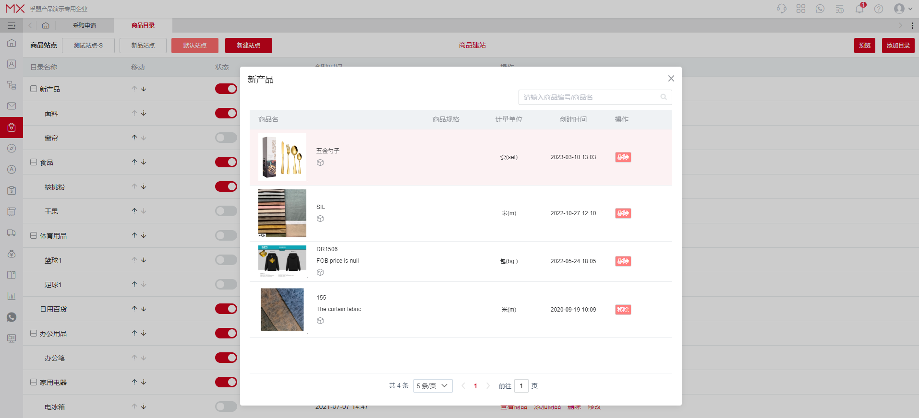Click the notification bell icon
The image size is (919, 418).
(x=859, y=9)
